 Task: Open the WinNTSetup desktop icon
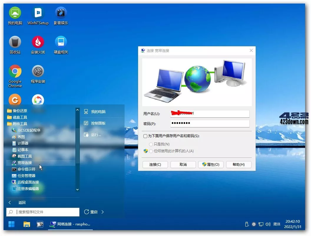tap(38, 13)
